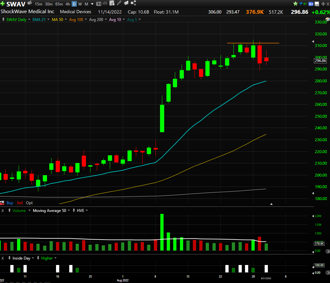Screen dimensions: 330x283
Task: Close the Inside Day pane with x
Action: coord(3,258)
